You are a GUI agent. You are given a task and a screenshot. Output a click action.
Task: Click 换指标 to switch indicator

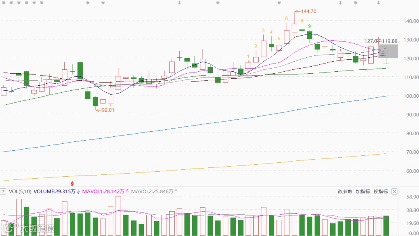[x=381, y=191]
